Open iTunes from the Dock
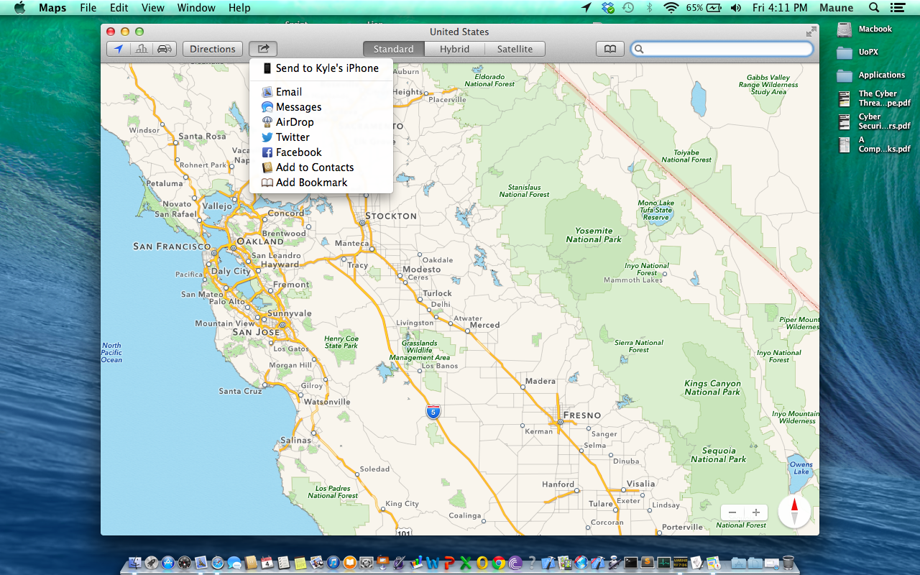This screenshot has height=575, width=920. pyautogui.click(x=333, y=563)
